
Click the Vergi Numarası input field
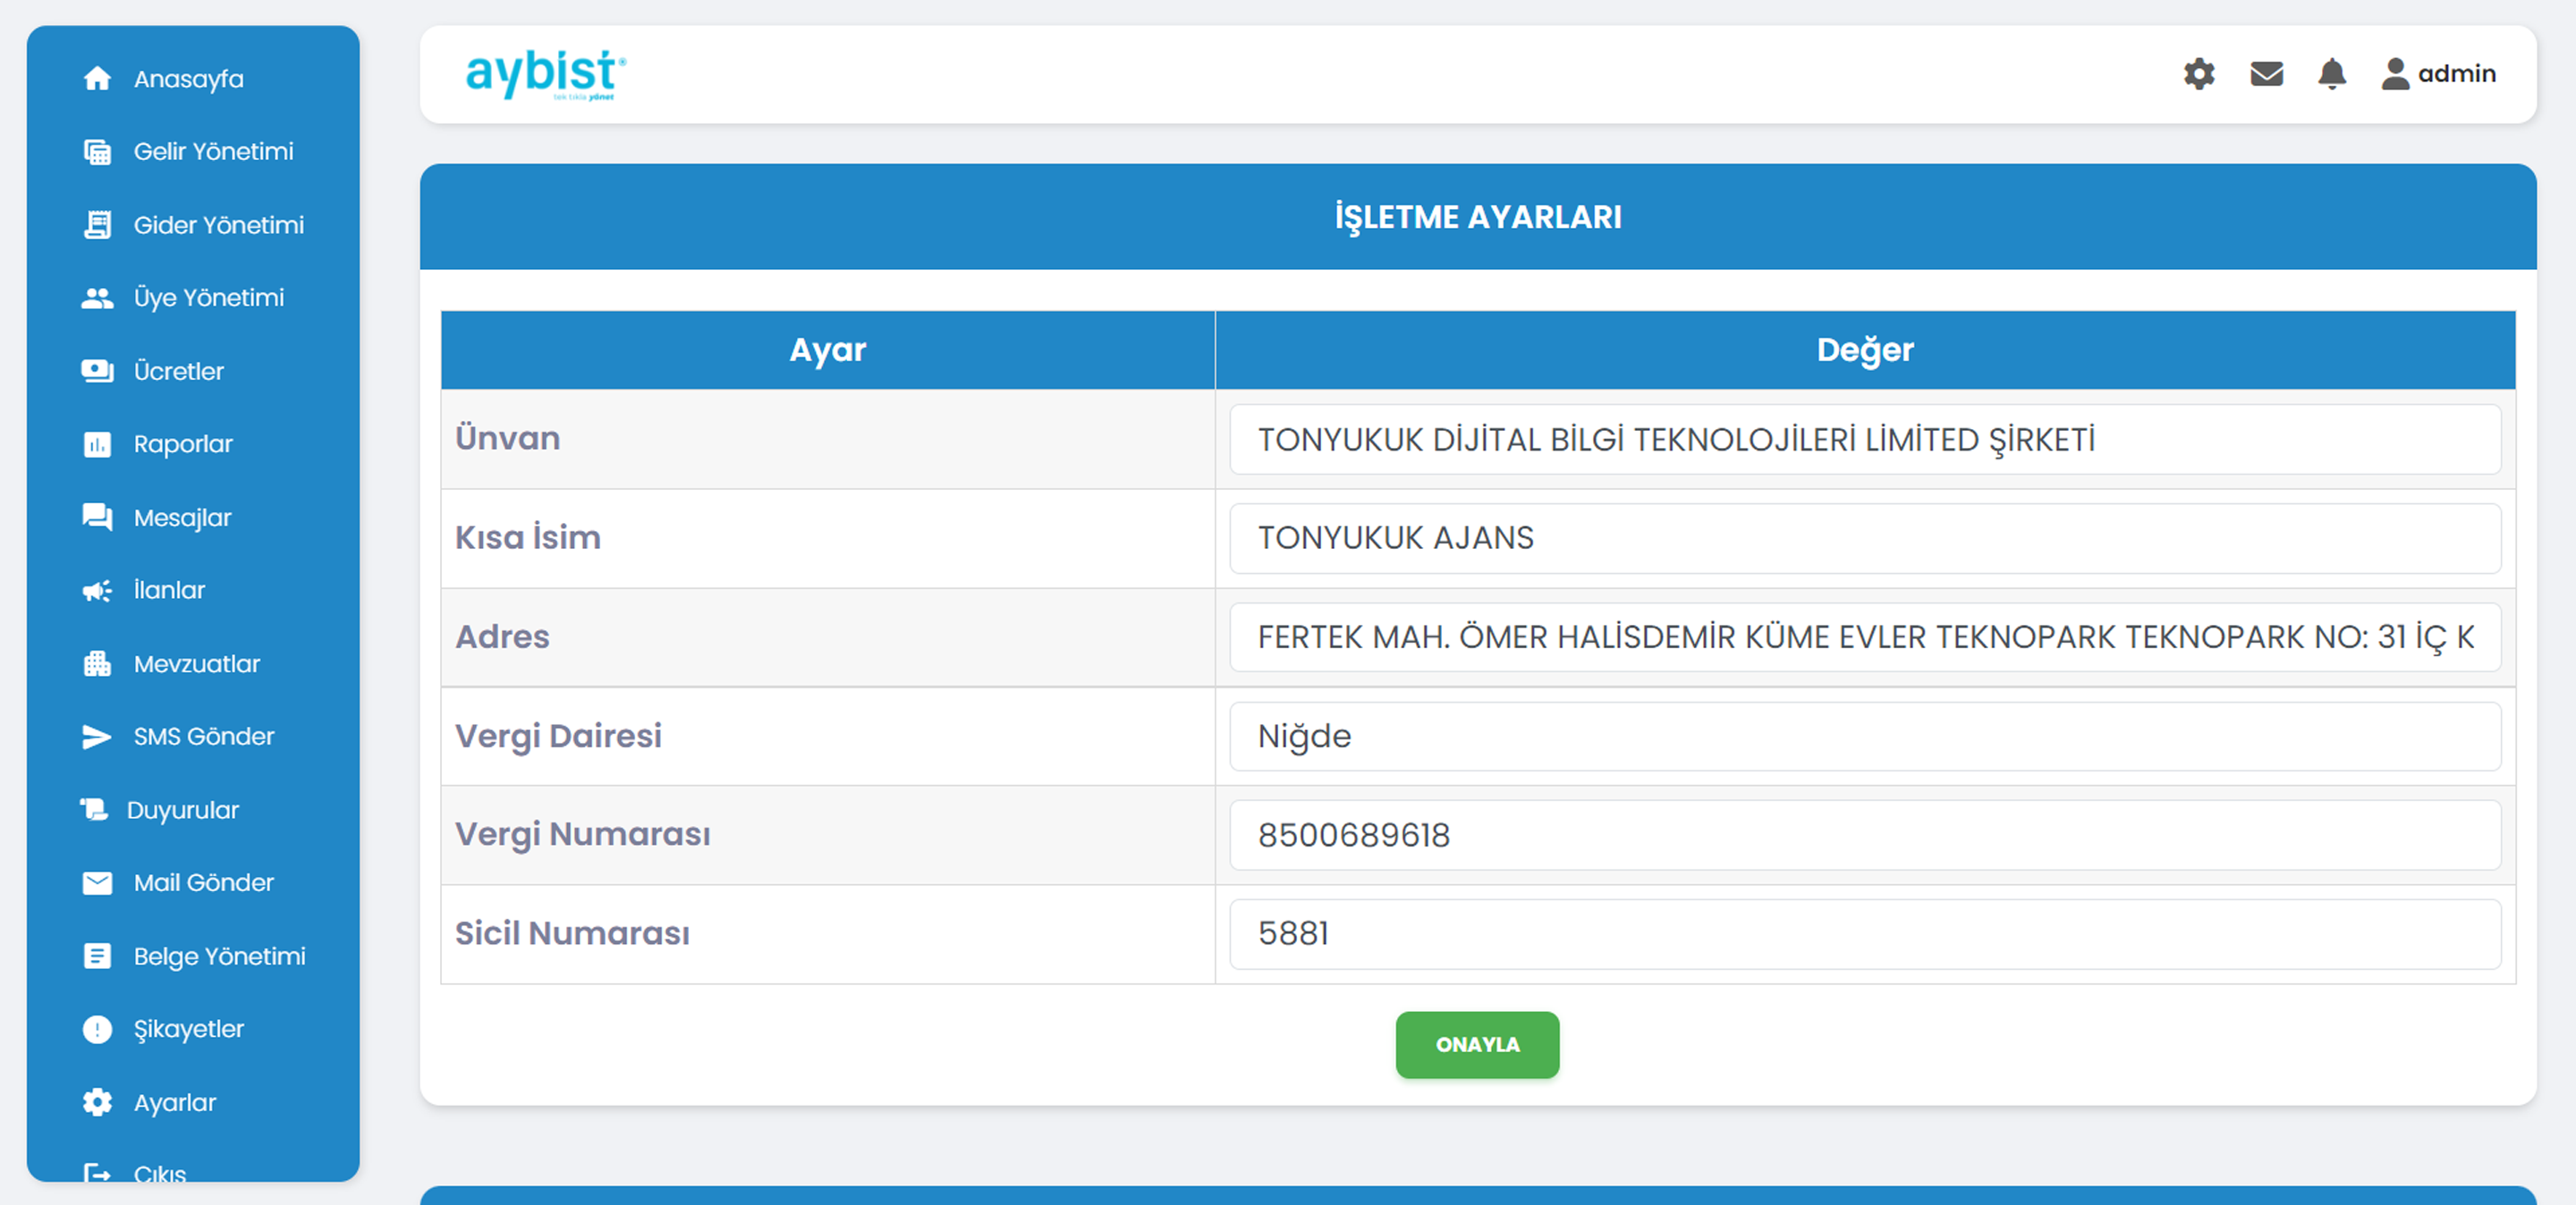coord(1865,835)
